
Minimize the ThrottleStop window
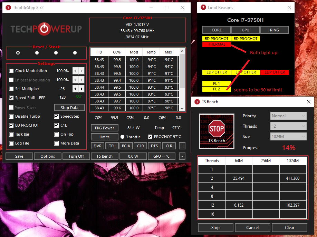(x=151, y=8)
